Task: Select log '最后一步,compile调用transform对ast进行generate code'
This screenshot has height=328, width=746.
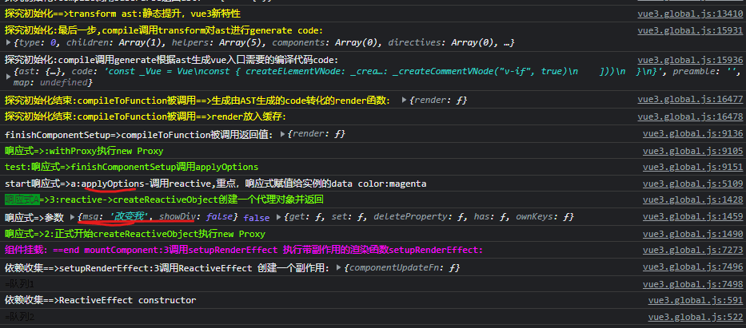Action: 189,31
